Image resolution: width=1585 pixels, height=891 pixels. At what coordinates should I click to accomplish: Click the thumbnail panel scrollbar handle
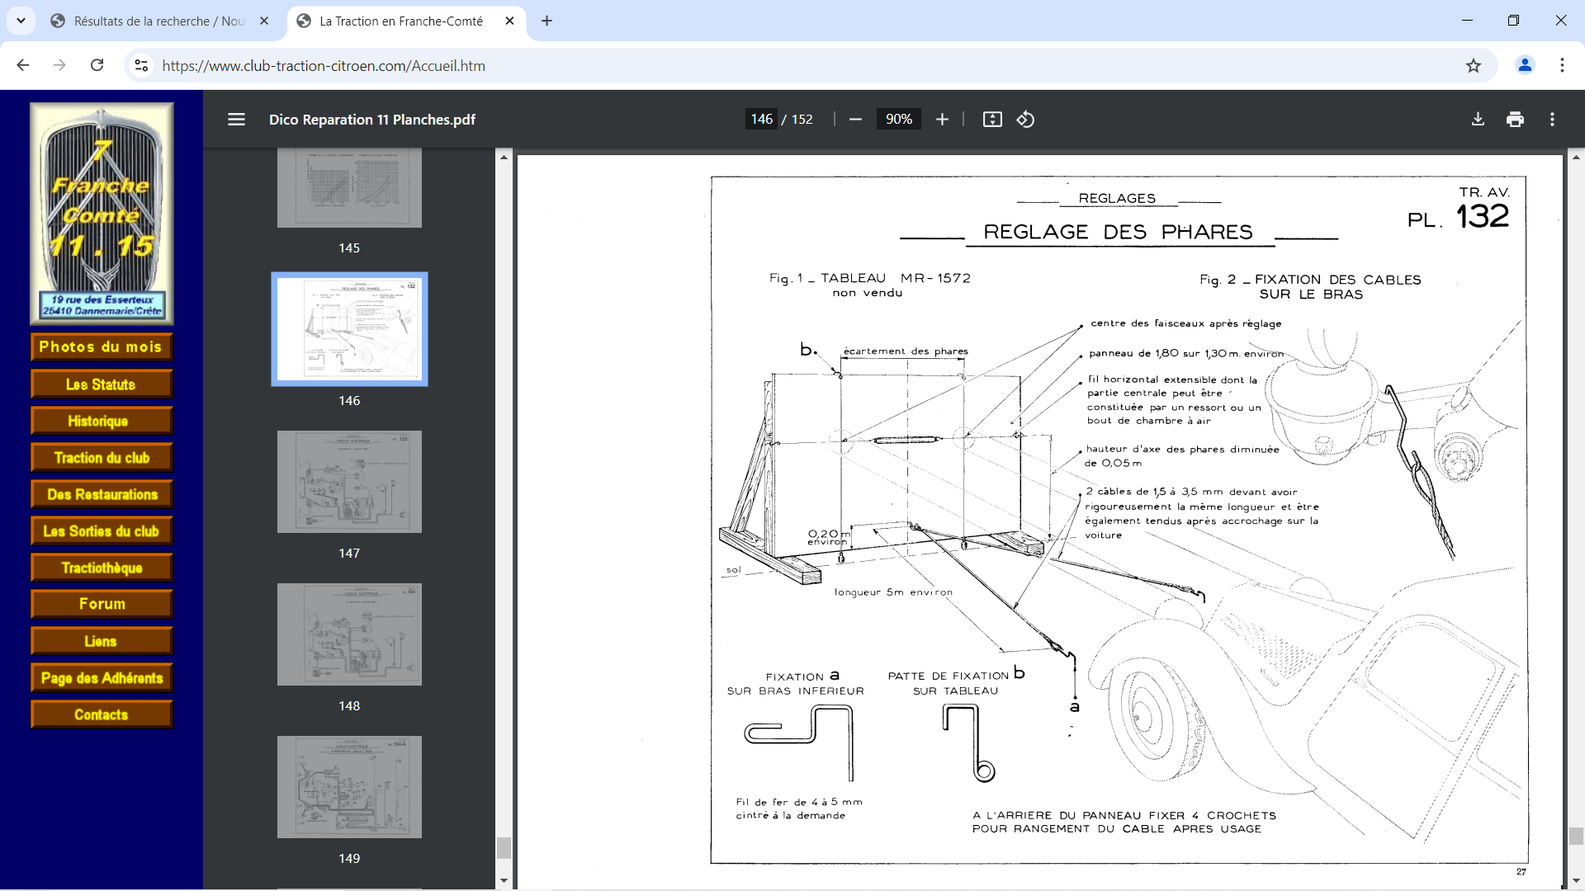pyautogui.click(x=504, y=848)
